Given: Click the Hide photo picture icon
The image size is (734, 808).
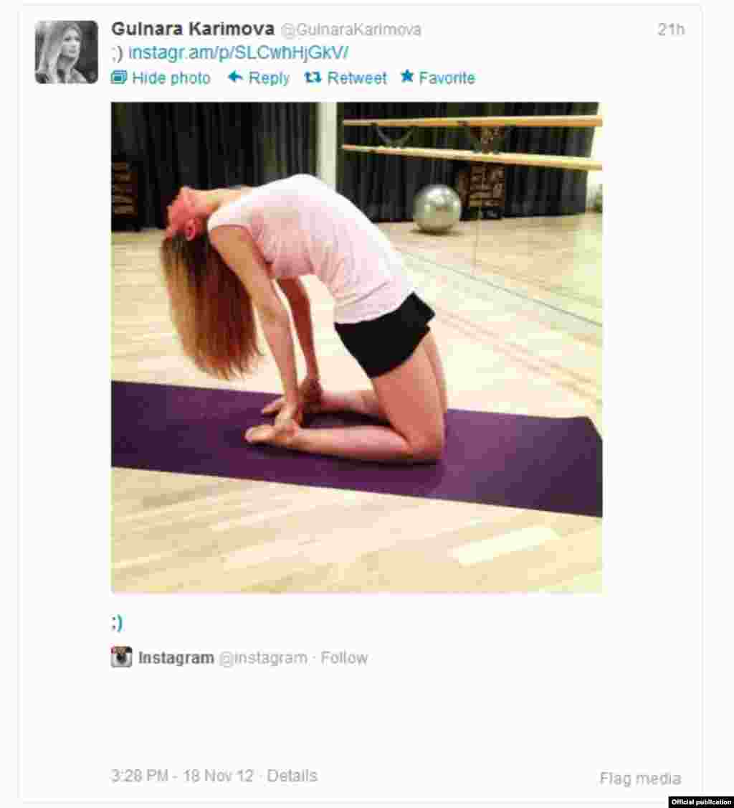Looking at the screenshot, I should pyautogui.click(x=119, y=77).
